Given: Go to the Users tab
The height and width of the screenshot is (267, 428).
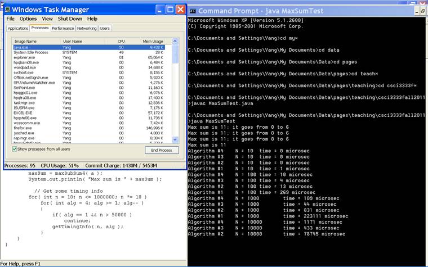Looking at the screenshot, I should pyautogui.click(x=105, y=28).
